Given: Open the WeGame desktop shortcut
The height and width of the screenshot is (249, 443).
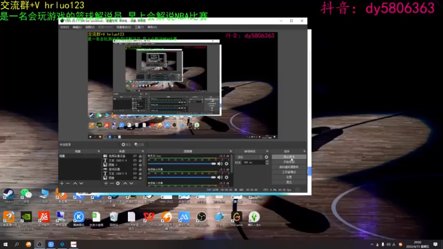Looking at the screenshot, I should pos(236,219).
